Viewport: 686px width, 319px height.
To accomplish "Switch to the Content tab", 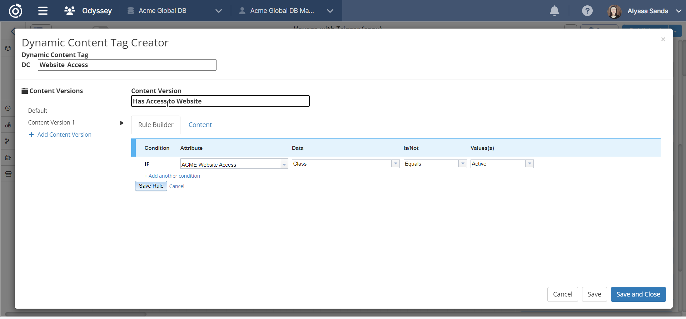I will pos(200,125).
